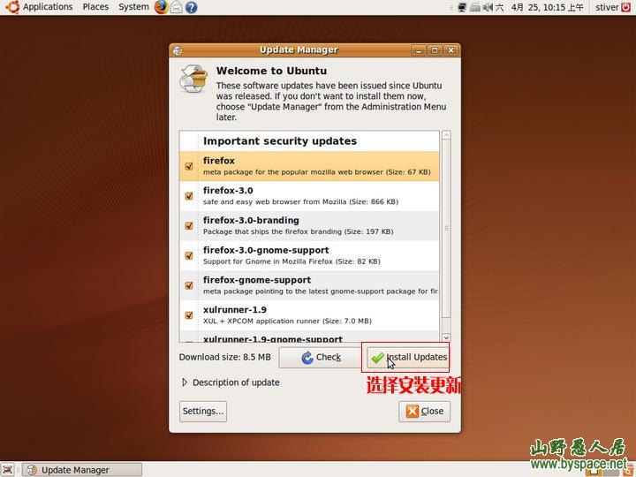Click the stiver user name in panel
Viewport: 636px width, 477px height.
[x=607, y=7]
